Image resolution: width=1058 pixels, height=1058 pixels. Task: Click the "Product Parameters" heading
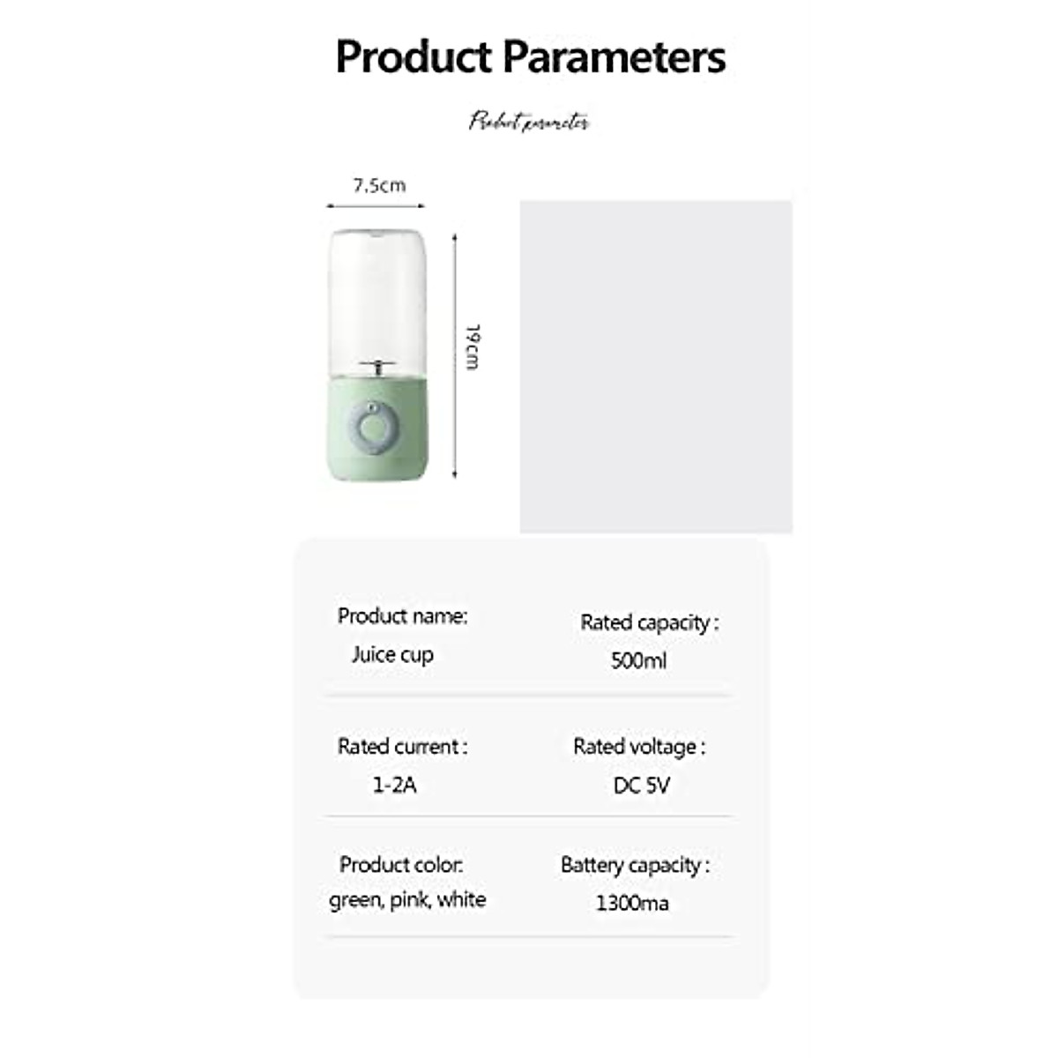530,56
